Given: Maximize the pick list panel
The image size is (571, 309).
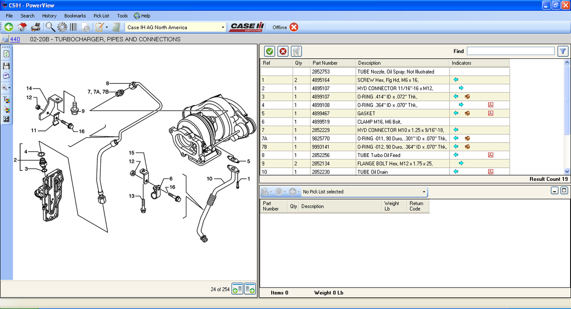Looking at the screenshot, I should pyautogui.click(x=564, y=190).
